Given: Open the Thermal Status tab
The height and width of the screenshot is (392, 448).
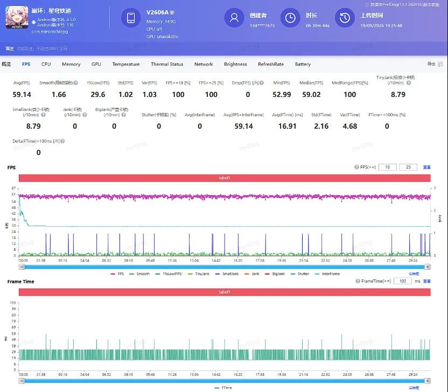Looking at the screenshot, I should pos(167,64).
